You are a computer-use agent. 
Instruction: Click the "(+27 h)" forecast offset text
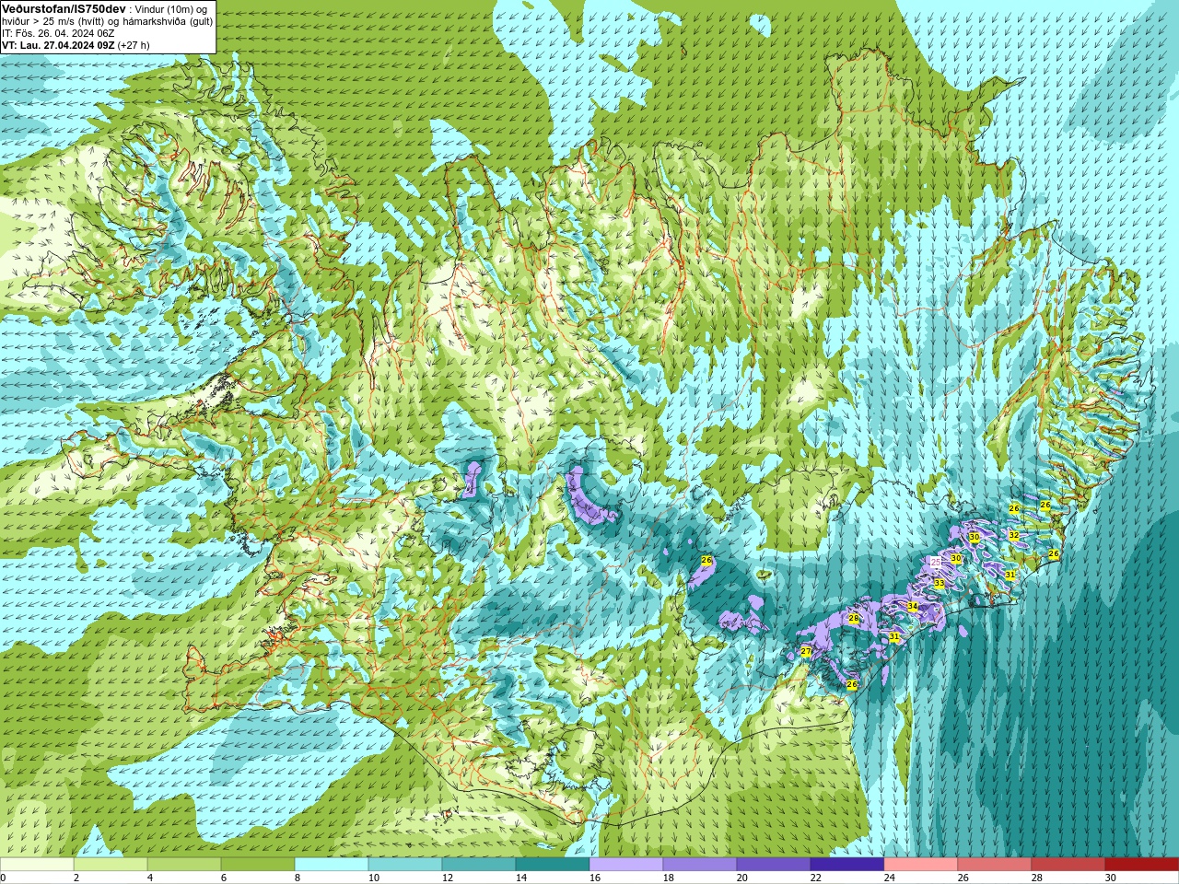[x=134, y=45]
